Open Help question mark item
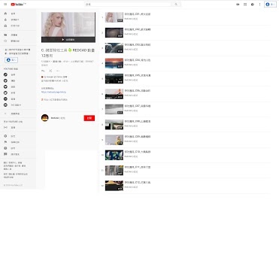The image size is (279, 279). click(x=17, y=148)
